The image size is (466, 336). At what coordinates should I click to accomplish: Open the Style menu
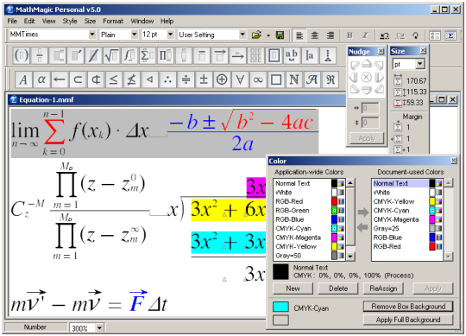70,21
